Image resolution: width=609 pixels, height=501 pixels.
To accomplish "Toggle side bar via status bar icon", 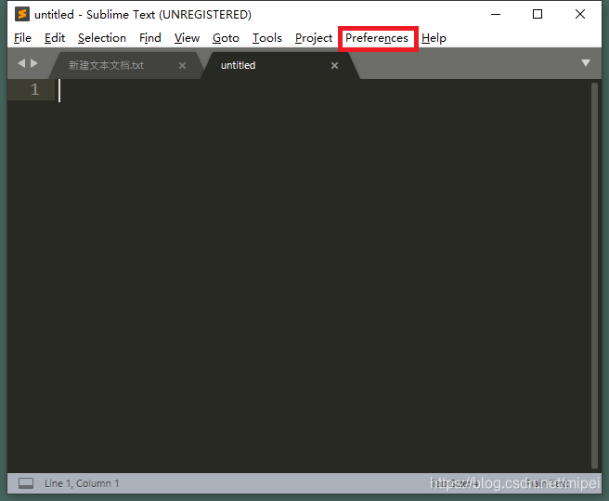I will tap(26, 483).
